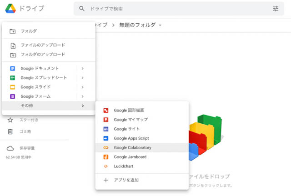Viewport: 291px width, 196px height.
Task: Click in ドライブで検索 search field
Action: point(179,9)
